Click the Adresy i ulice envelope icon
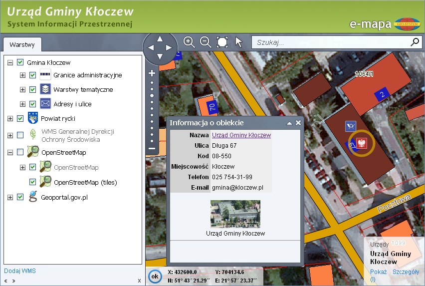The image size is (425, 286). pos(45,103)
